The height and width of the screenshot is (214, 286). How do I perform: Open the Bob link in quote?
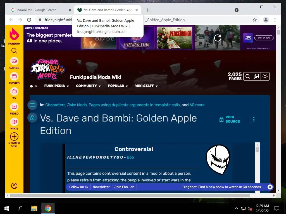coord(130,157)
